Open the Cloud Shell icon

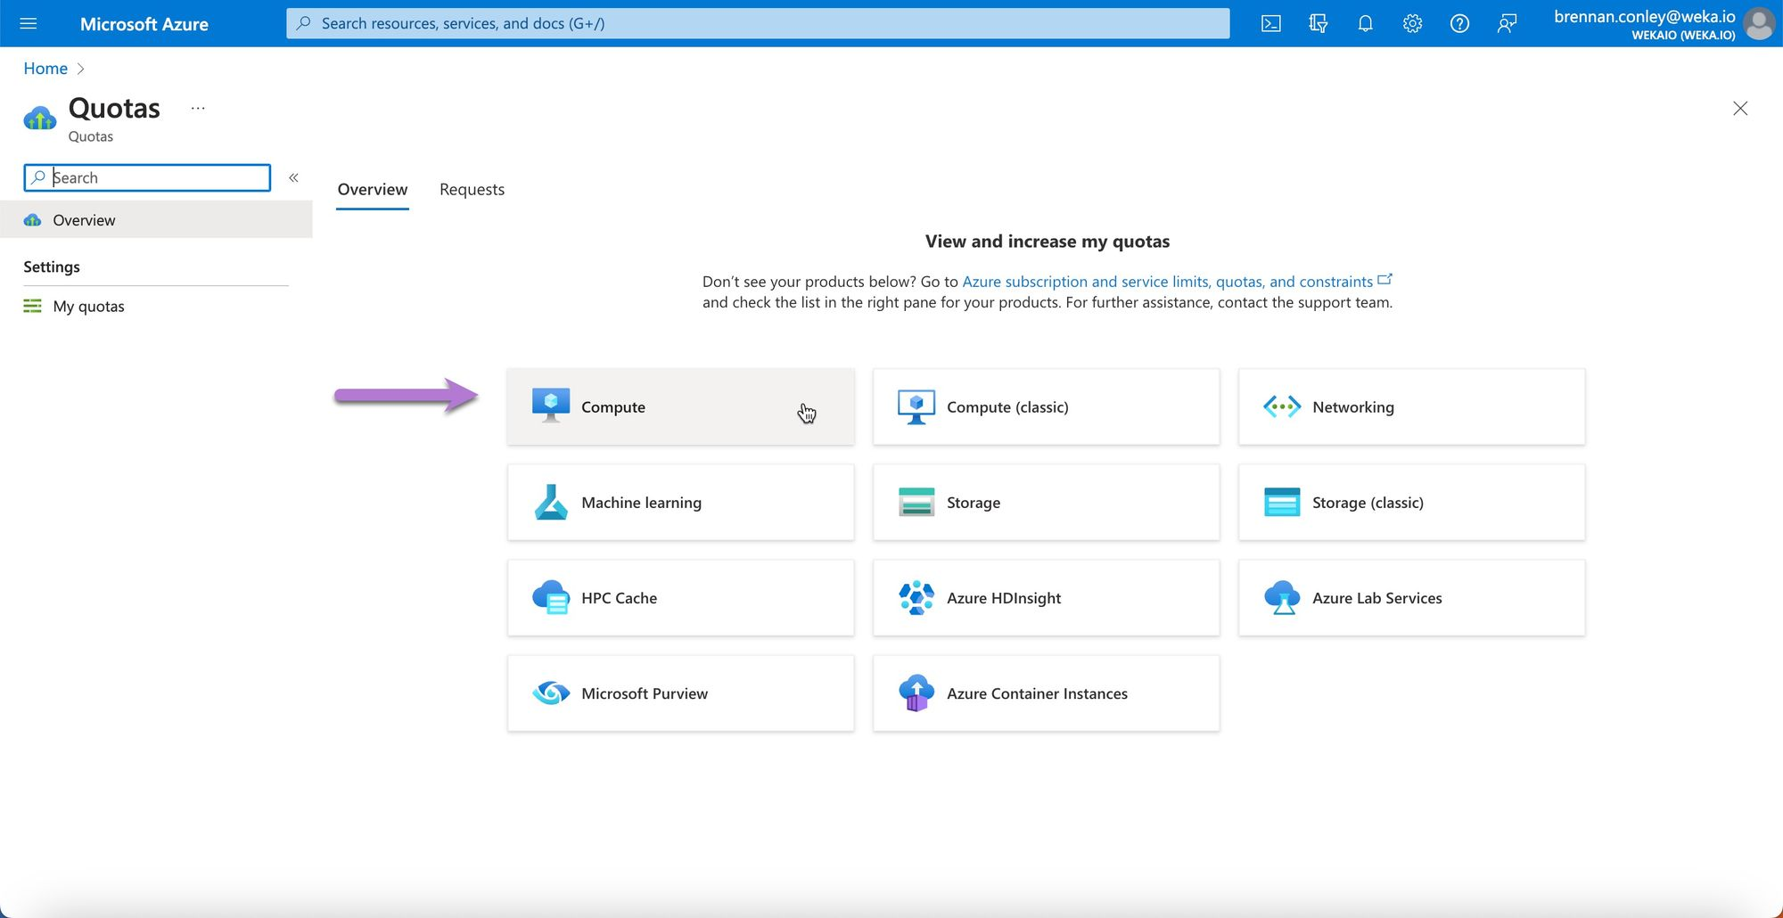[1270, 24]
